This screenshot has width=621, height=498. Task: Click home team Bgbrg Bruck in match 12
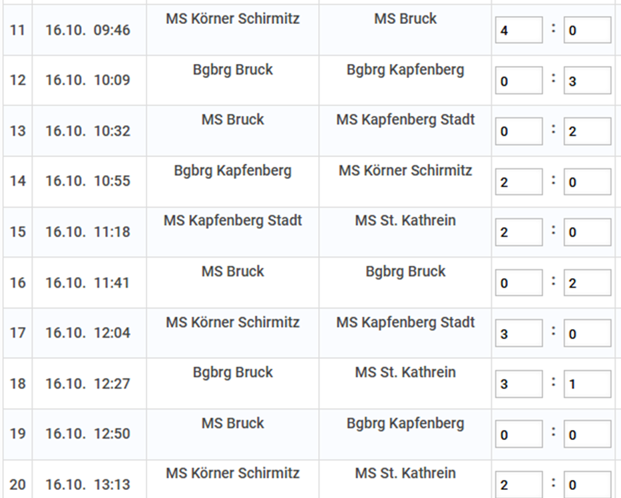click(232, 70)
